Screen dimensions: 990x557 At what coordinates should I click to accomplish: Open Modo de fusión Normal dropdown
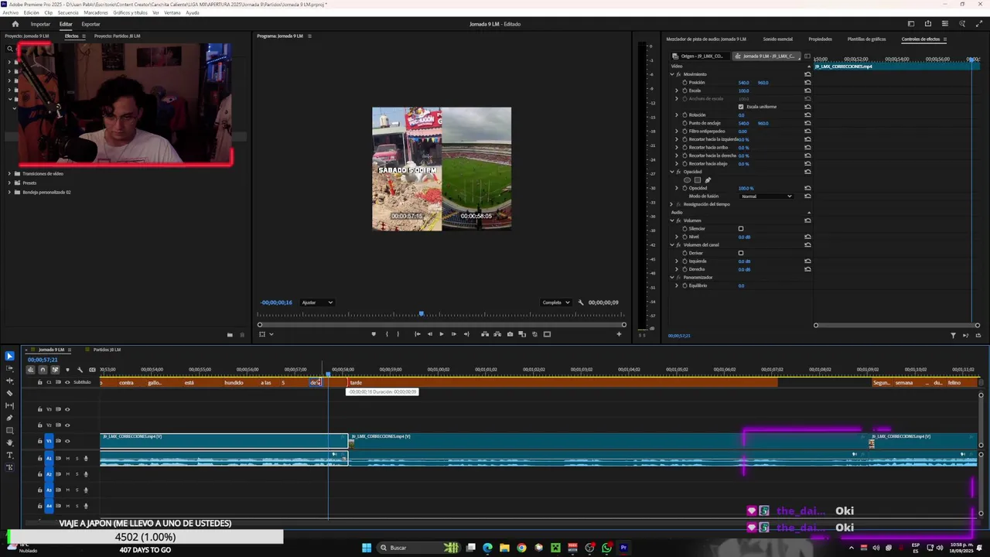click(766, 196)
